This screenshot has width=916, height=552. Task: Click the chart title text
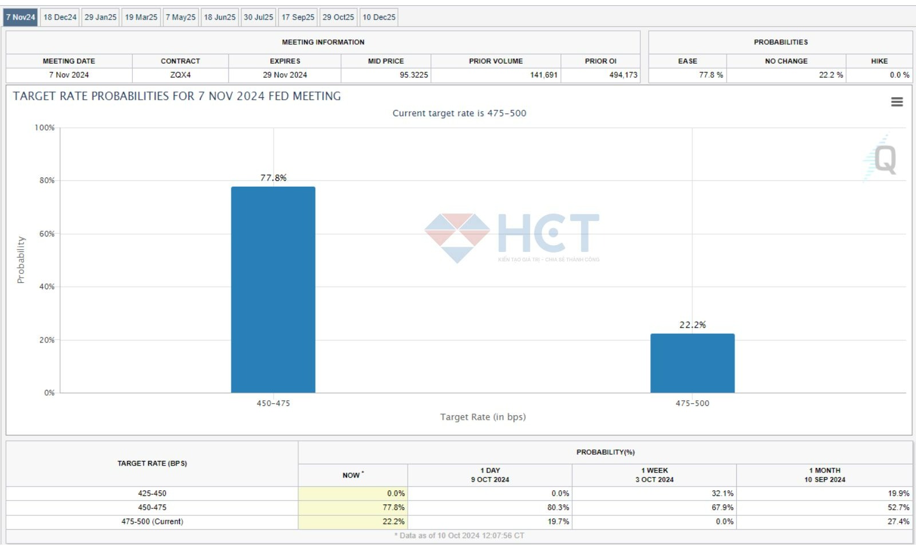coord(177,96)
